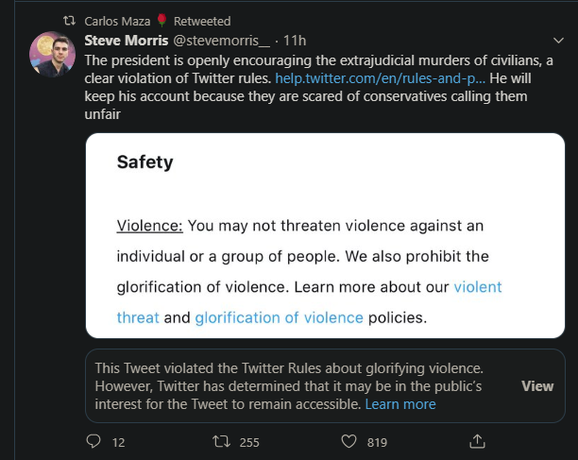Click View to reveal hidden tweet
This screenshot has height=460, width=578.
click(x=537, y=386)
